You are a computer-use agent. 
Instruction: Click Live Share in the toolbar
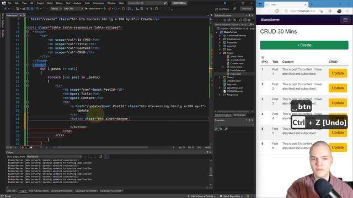pyautogui.click(x=222, y=9)
